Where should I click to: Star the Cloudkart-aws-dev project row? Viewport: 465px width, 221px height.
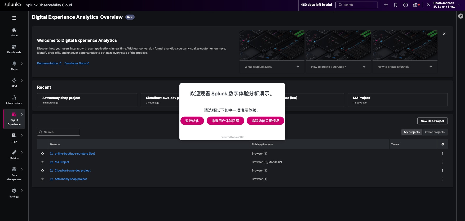click(42, 171)
